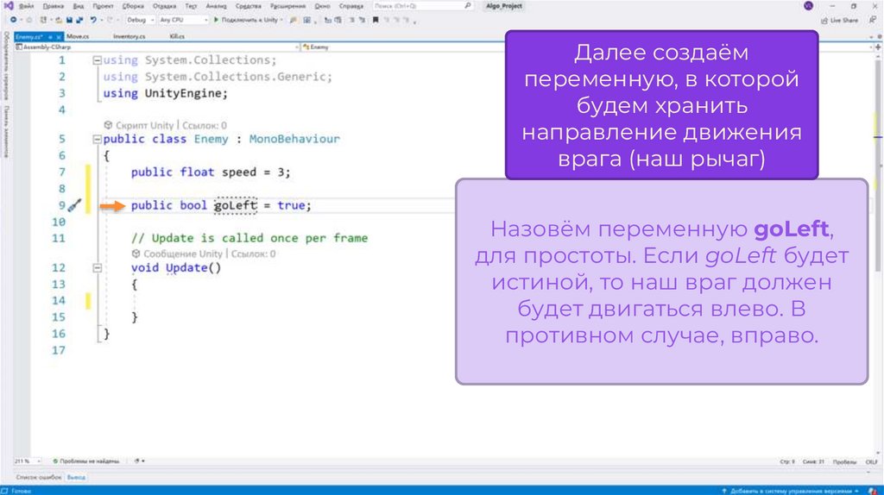Open the Анализ menu
884x495 pixels.
(216, 6)
